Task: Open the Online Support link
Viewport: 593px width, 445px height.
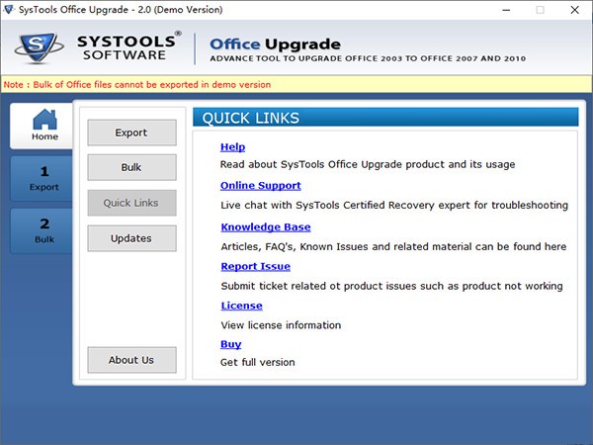Action: pyautogui.click(x=261, y=186)
